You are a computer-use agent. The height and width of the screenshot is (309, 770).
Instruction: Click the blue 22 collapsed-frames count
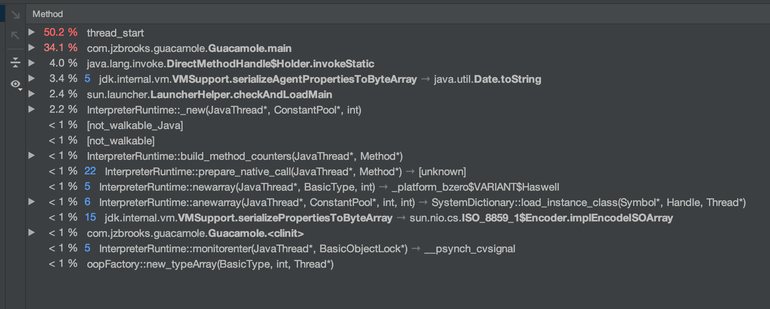click(x=90, y=171)
